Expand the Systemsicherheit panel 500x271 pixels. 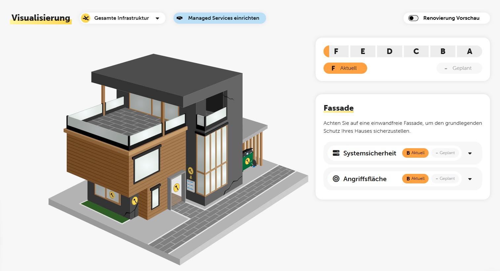470,153
